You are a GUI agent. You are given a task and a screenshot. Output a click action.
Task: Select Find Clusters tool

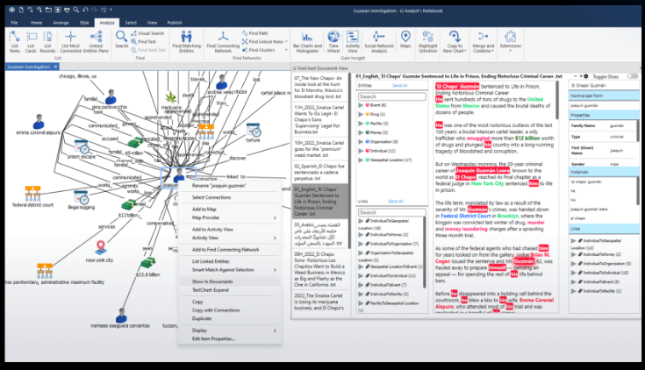pos(259,50)
